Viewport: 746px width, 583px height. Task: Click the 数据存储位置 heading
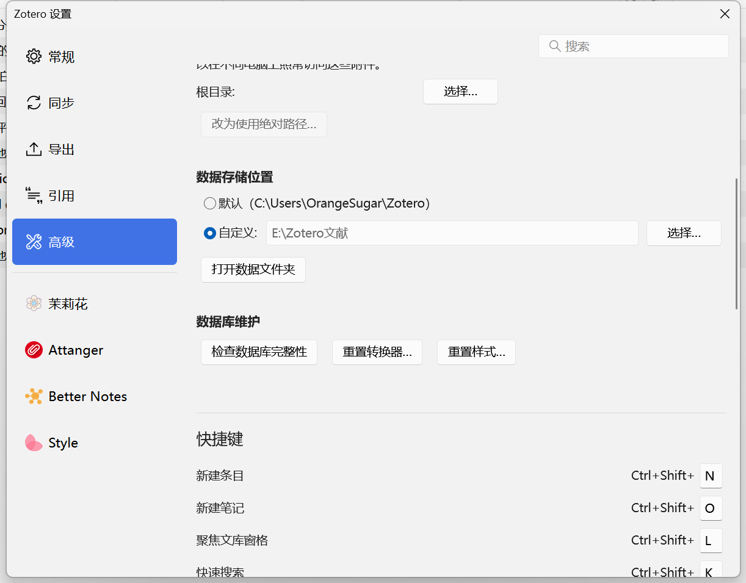pyautogui.click(x=235, y=178)
